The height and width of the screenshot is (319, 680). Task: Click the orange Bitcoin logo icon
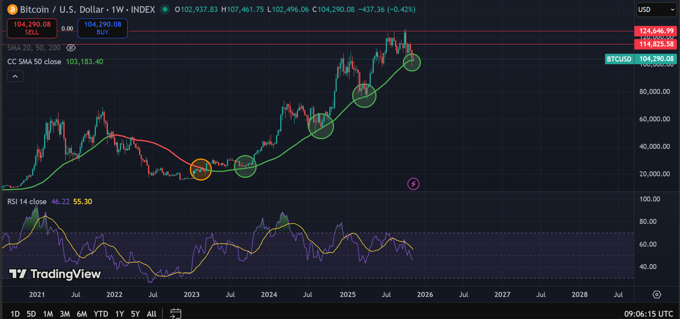pyautogui.click(x=12, y=9)
